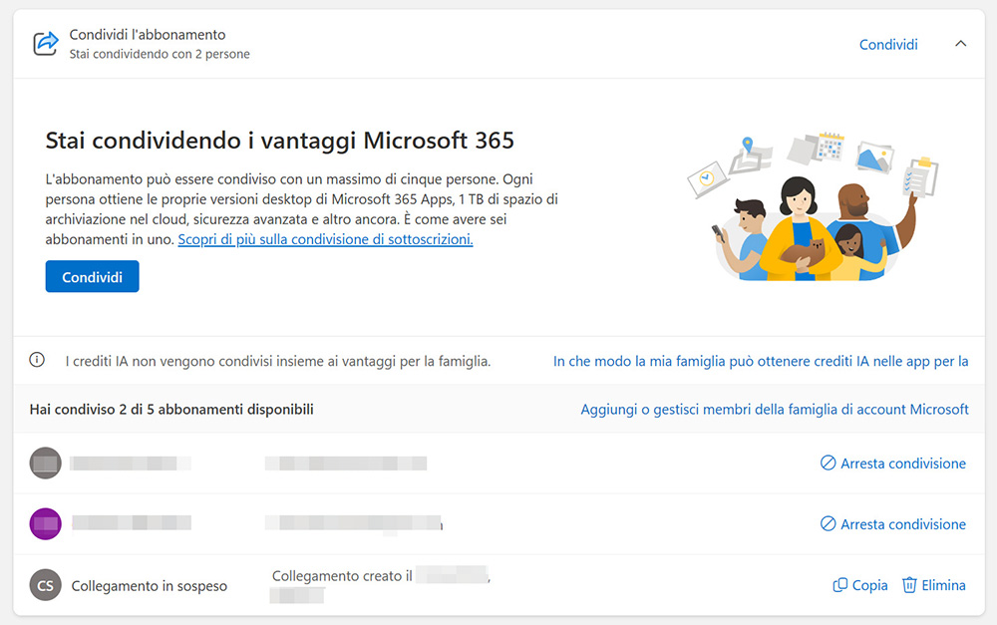Click the purple avatar of the second member

(45, 523)
